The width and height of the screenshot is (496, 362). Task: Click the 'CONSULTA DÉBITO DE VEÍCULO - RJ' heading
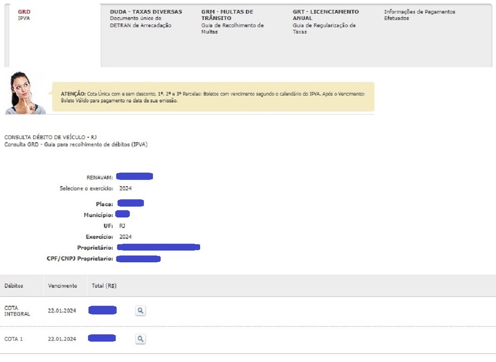50,137
